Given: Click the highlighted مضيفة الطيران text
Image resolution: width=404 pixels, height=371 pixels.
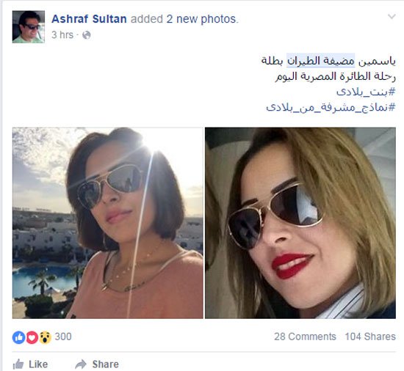Looking at the screenshot, I should click(x=320, y=61).
